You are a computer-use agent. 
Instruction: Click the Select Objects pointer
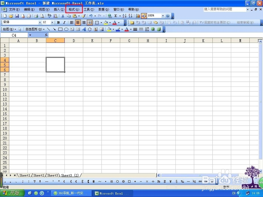[x=20, y=29]
